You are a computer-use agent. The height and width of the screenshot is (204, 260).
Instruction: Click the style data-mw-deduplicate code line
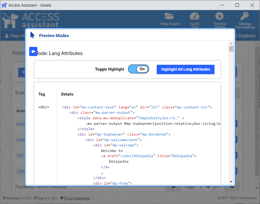(131, 118)
